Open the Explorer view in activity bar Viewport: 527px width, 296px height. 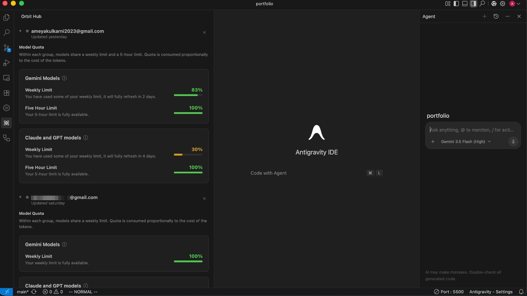6,17
